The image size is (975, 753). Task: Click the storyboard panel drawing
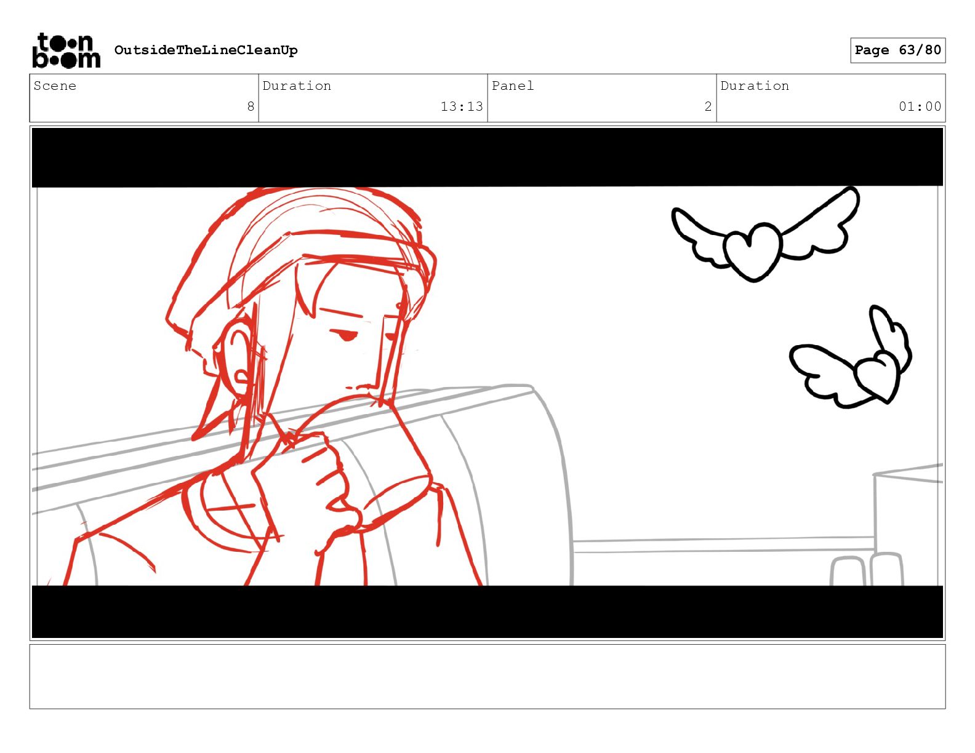487,383
